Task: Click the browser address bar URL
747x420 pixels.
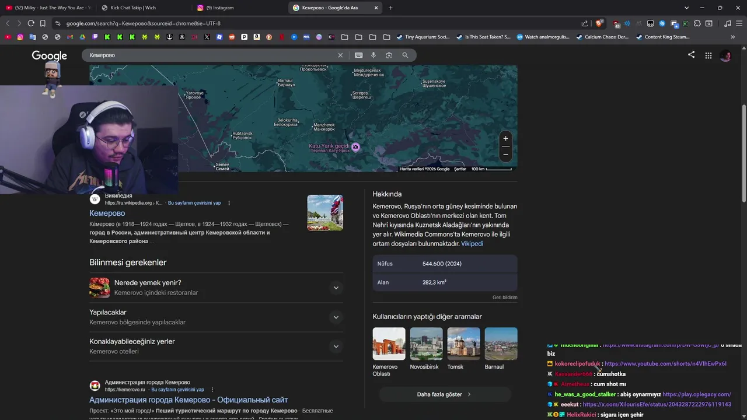Action: [143, 23]
